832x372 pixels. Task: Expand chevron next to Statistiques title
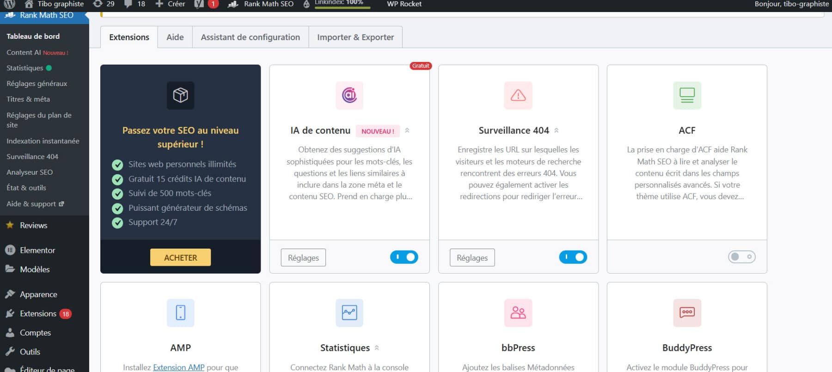(x=377, y=348)
